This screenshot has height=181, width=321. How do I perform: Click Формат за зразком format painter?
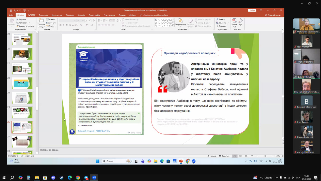coord(25,26)
